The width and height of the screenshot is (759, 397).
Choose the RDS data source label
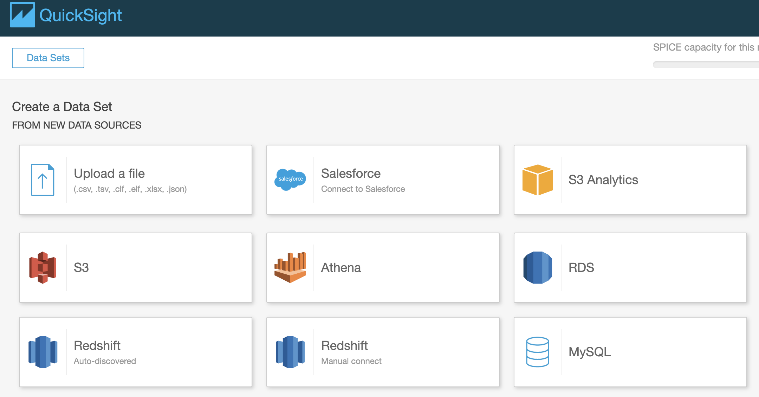coord(581,268)
